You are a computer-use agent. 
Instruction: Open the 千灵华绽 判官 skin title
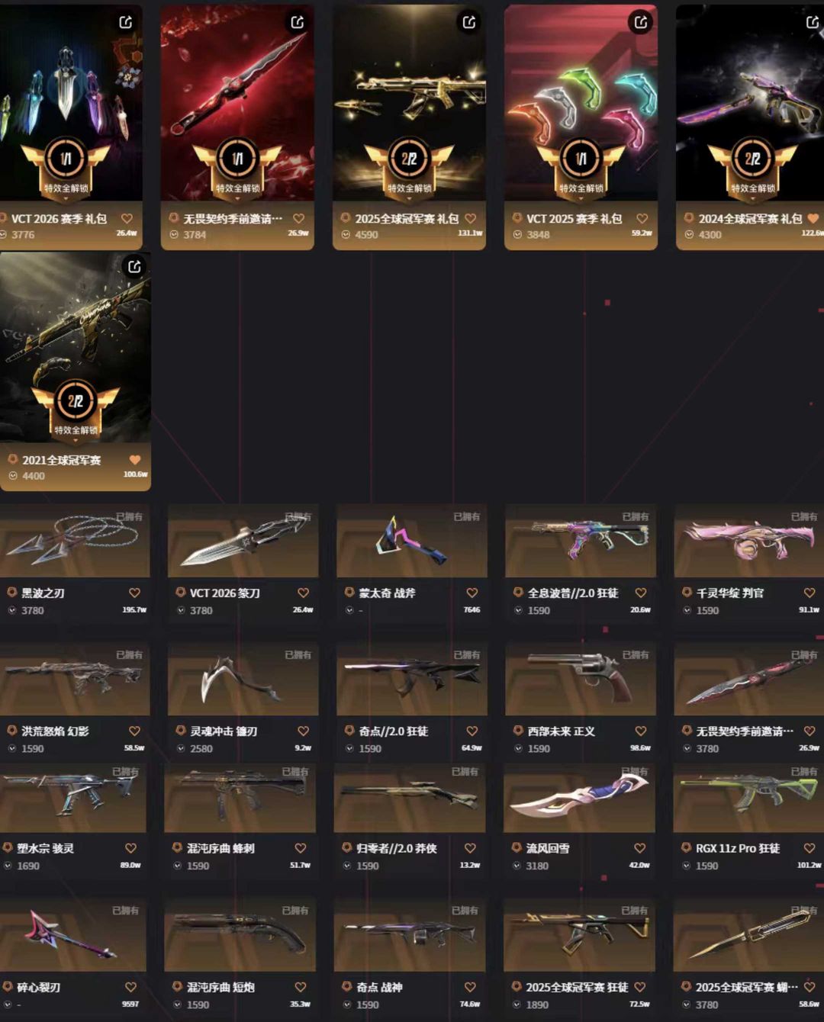click(729, 593)
